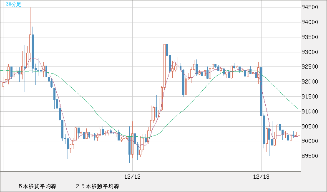
Task: Click the 92500 price axis label
Action: (312, 66)
